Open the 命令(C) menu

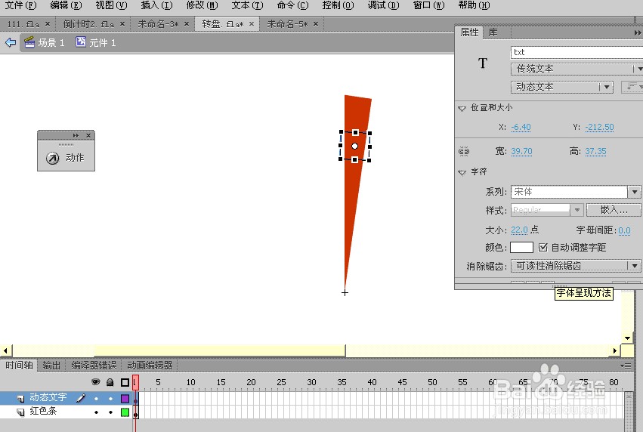[x=292, y=6]
